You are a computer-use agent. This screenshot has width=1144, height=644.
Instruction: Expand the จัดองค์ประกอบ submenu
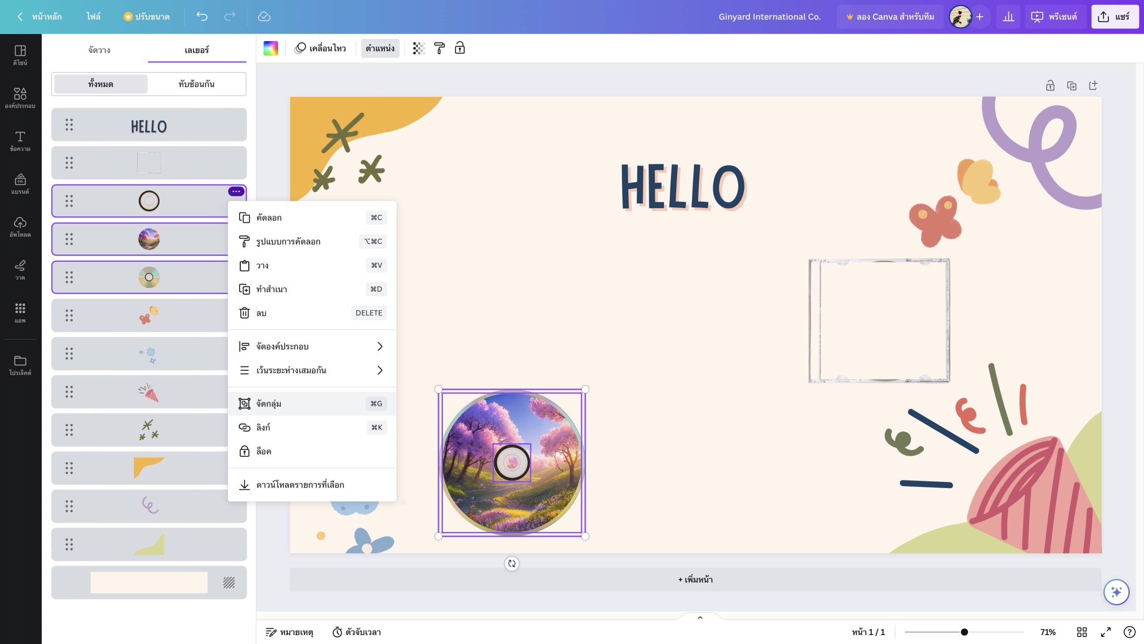pos(312,346)
